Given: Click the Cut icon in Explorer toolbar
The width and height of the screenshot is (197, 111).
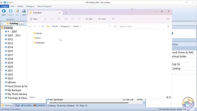Looking at the screenshot, I should click(45, 19).
